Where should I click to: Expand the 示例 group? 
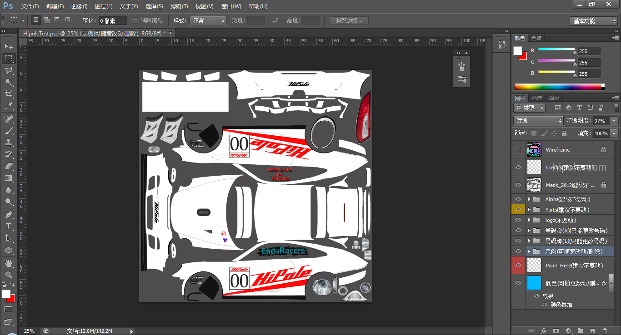click(529, 251)
